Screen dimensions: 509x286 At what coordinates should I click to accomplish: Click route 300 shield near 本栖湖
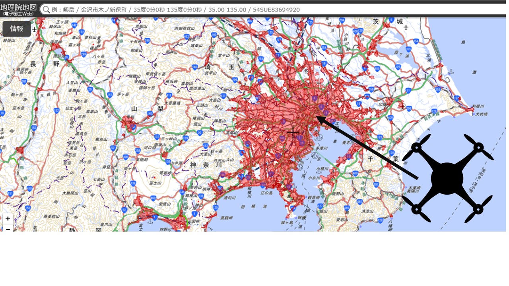click(125, 157)
